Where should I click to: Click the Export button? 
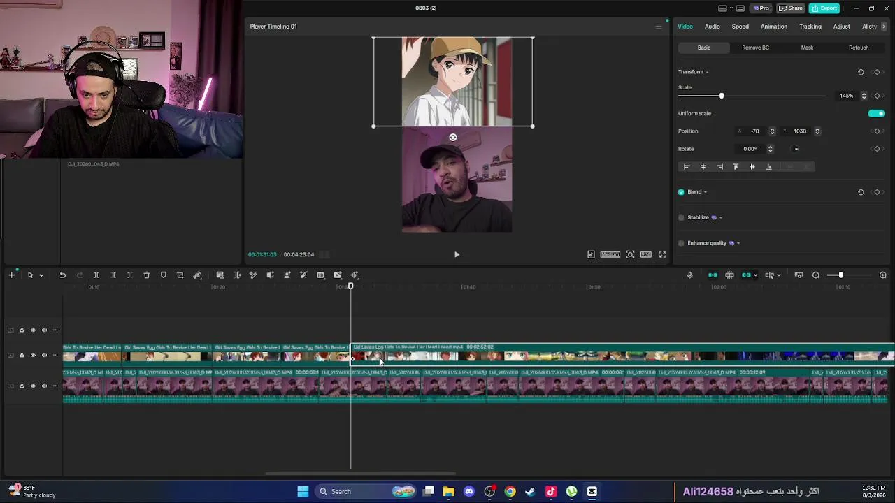[824, 8]
